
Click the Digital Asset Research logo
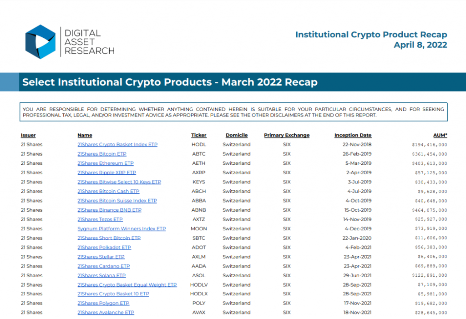pos(70,41)
